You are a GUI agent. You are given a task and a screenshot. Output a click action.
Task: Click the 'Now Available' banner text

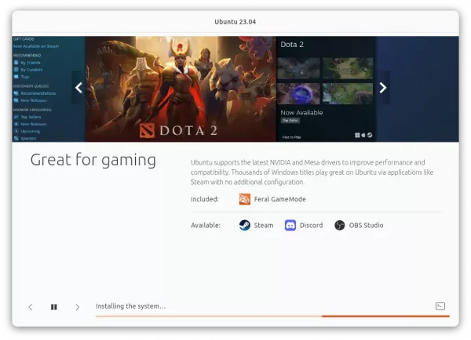coord(301,113)
